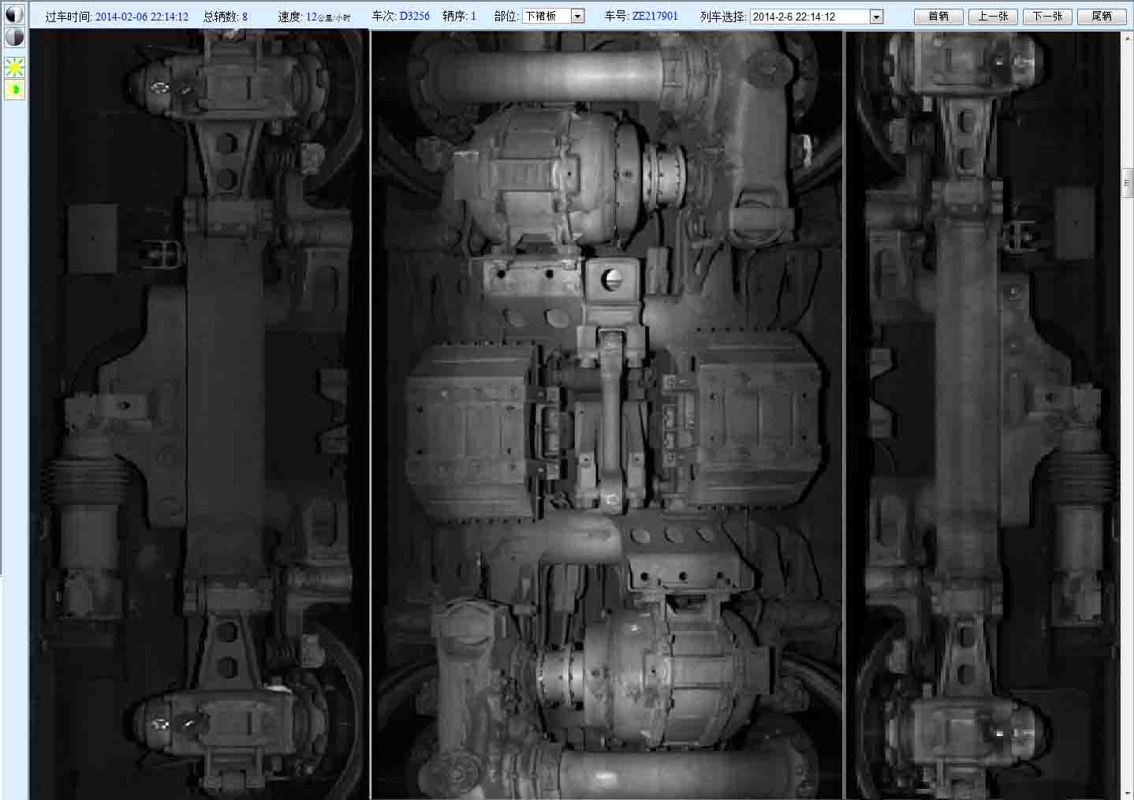Go to previous image with 上一张
The image size is (1134, 800).
(x=993, y=17)
